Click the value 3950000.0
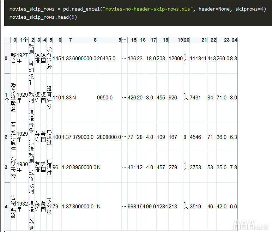 click(x=84, y=167)
